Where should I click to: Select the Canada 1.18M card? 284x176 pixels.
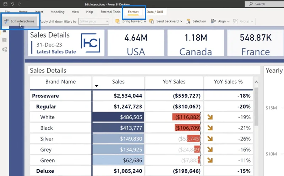coord(196,43)
